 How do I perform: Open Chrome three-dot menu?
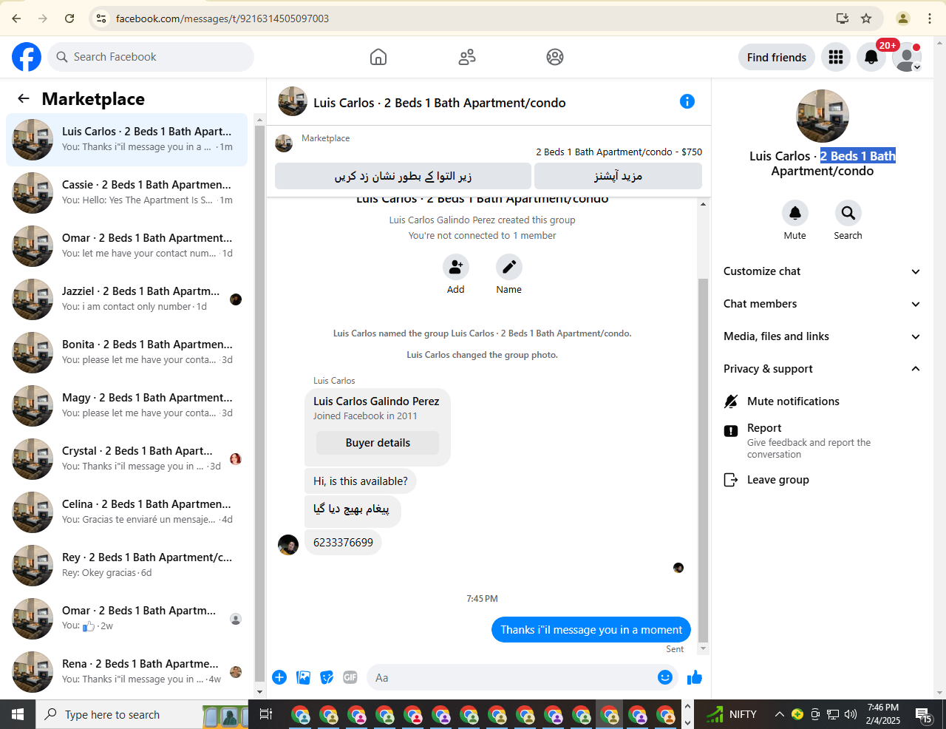[930, 18]
